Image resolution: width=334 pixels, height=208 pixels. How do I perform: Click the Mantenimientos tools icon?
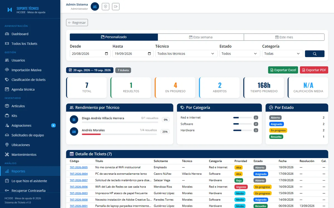[x=7, y=154]
